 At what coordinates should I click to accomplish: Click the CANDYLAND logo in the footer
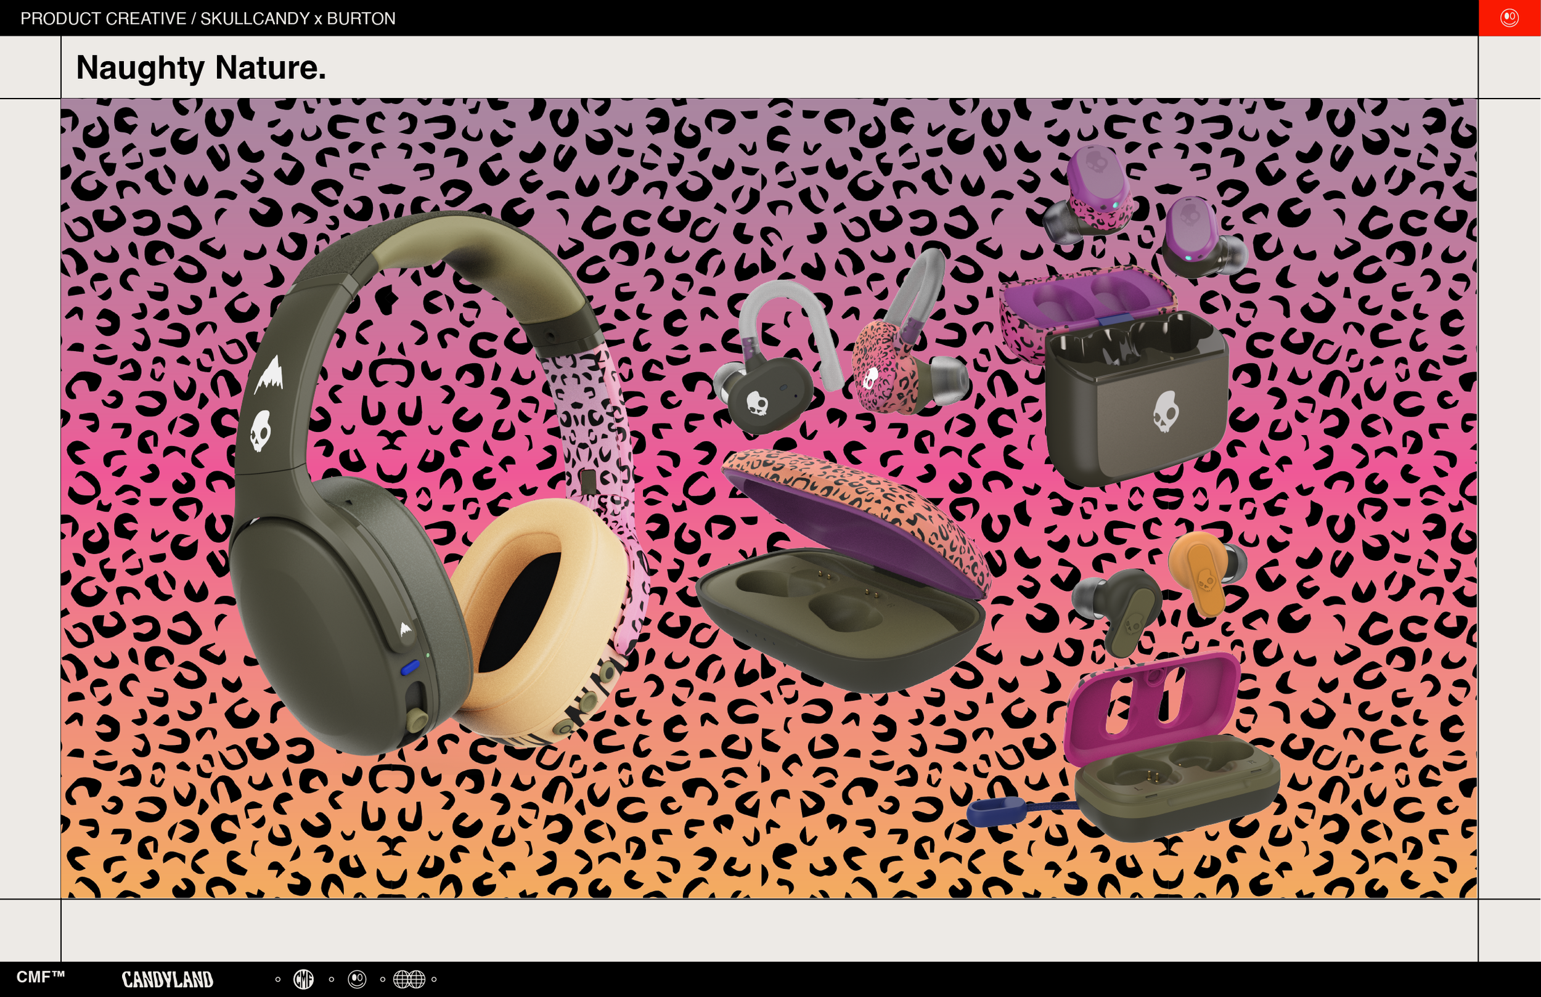click(x=167, y=979)
